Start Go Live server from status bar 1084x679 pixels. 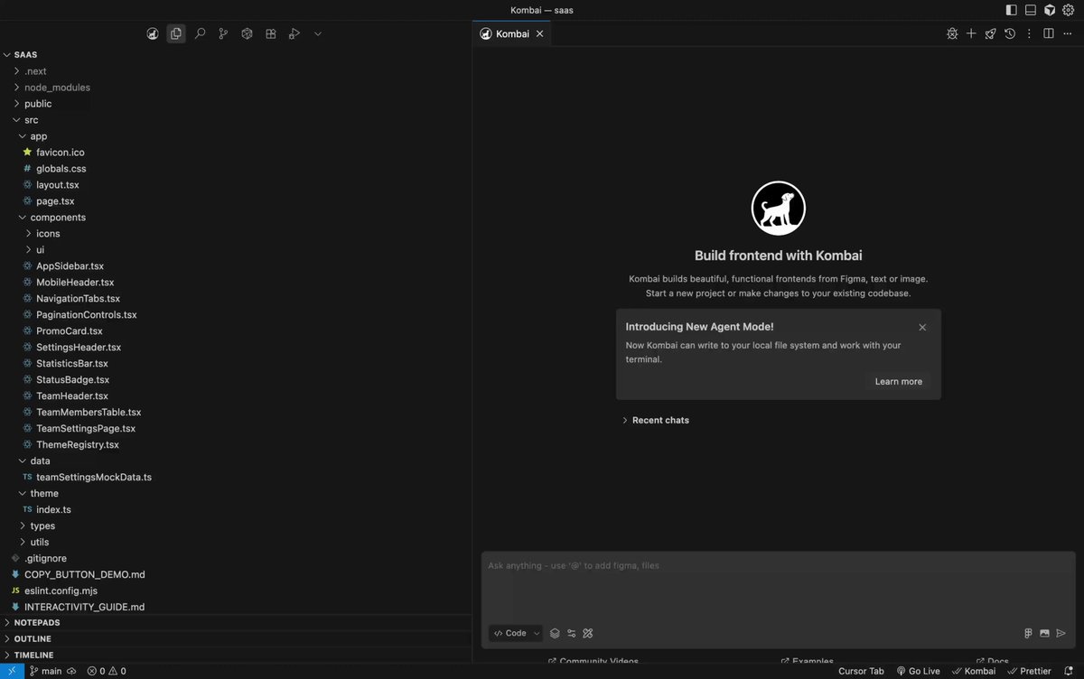click(x=918, y=671)
